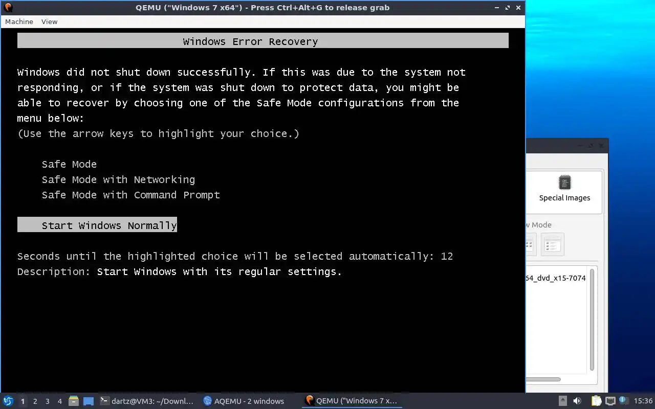Open the clipboard manager tray icon

596,401
